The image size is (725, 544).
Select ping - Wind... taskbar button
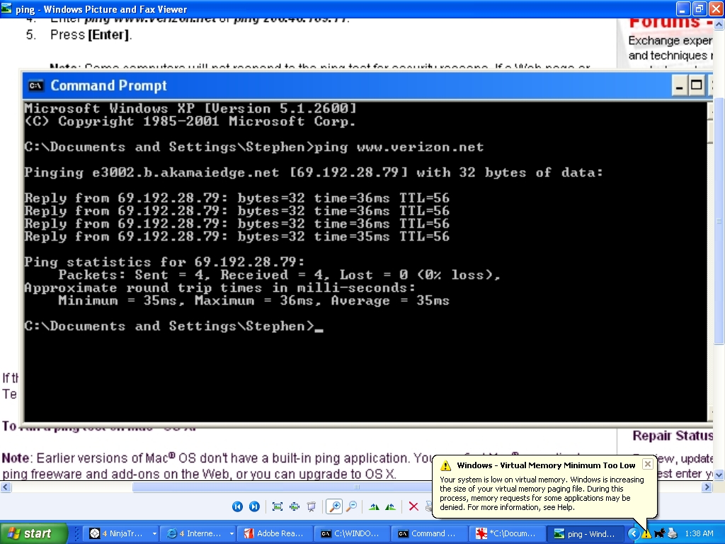coord(586,534)
